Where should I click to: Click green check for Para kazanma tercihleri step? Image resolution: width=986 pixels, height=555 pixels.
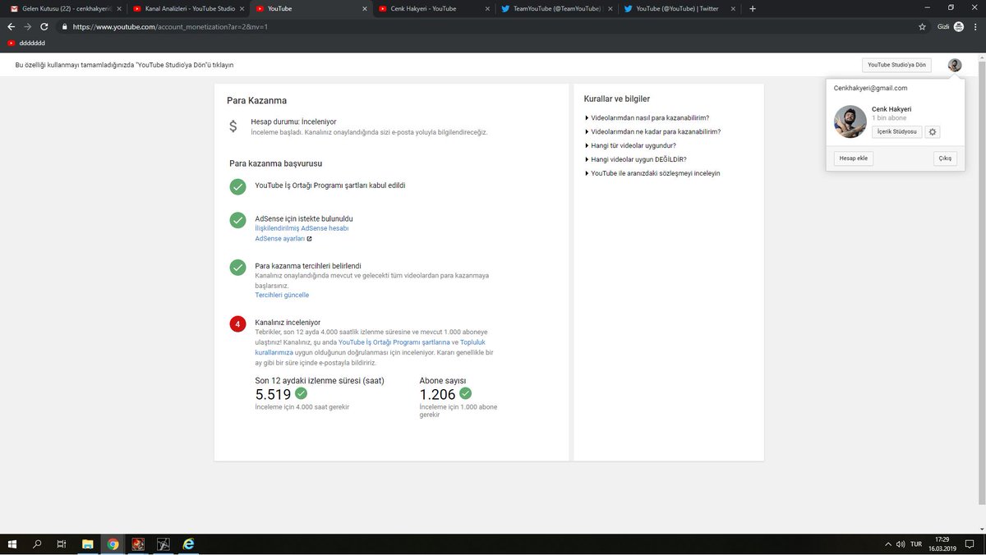coord(237,268)
